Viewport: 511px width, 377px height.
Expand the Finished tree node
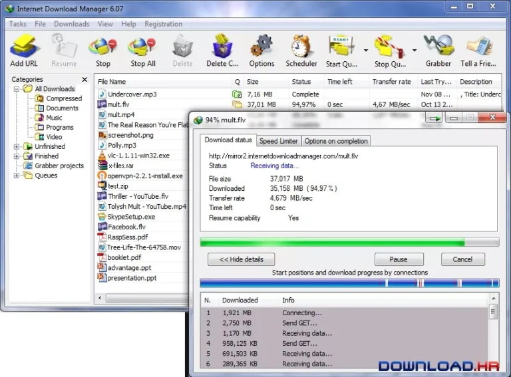16,156
